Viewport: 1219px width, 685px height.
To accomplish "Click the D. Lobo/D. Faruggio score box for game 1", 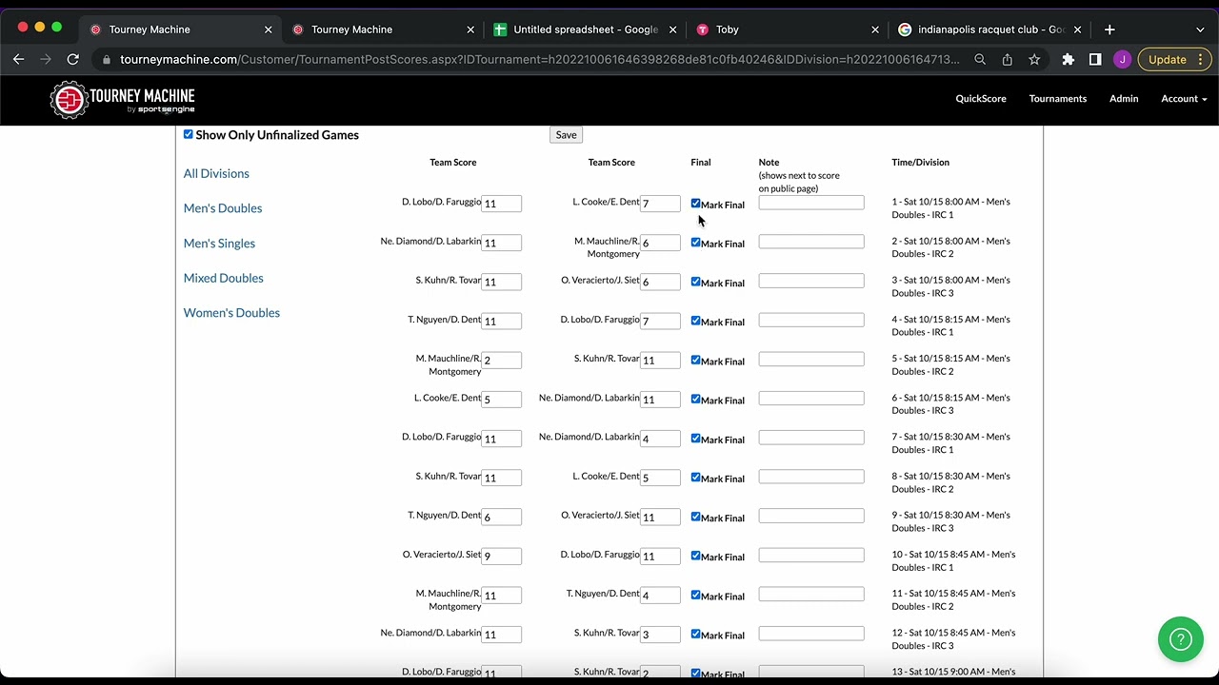I will coord(501,204).
